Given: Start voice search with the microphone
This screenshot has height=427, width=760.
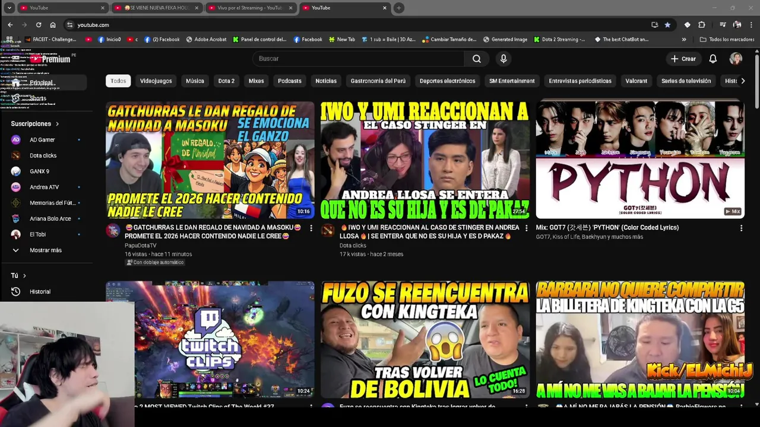Looking at the screenshot, I should point(503,59).
